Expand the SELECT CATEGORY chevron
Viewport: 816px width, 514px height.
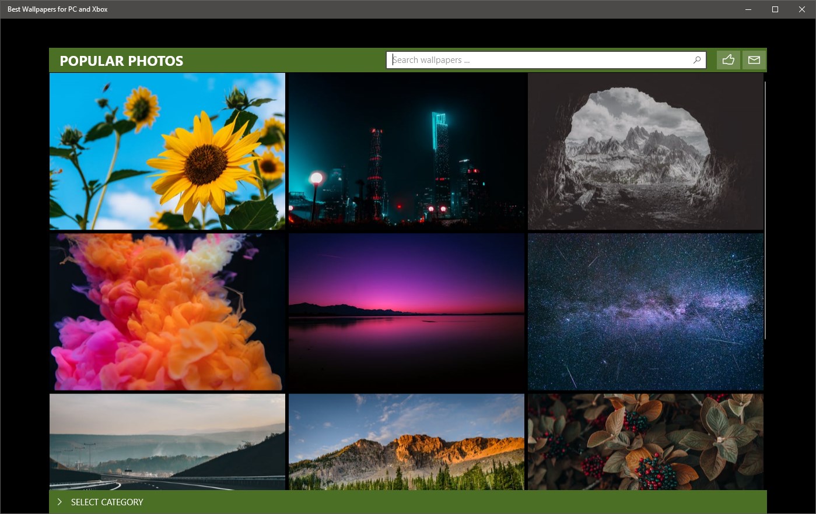[59, 502]
